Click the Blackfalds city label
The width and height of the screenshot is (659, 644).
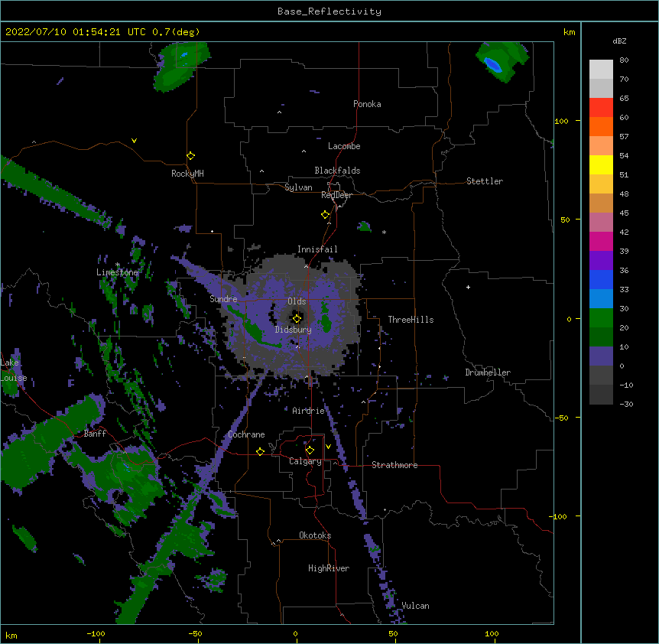click(x=337, y=171)
